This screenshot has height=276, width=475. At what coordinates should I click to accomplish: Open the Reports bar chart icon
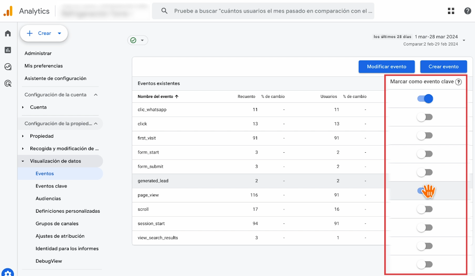[8, 50]
